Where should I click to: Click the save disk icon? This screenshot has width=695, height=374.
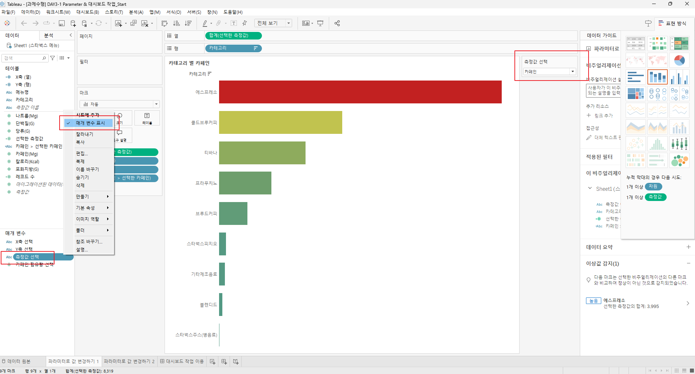62,23
